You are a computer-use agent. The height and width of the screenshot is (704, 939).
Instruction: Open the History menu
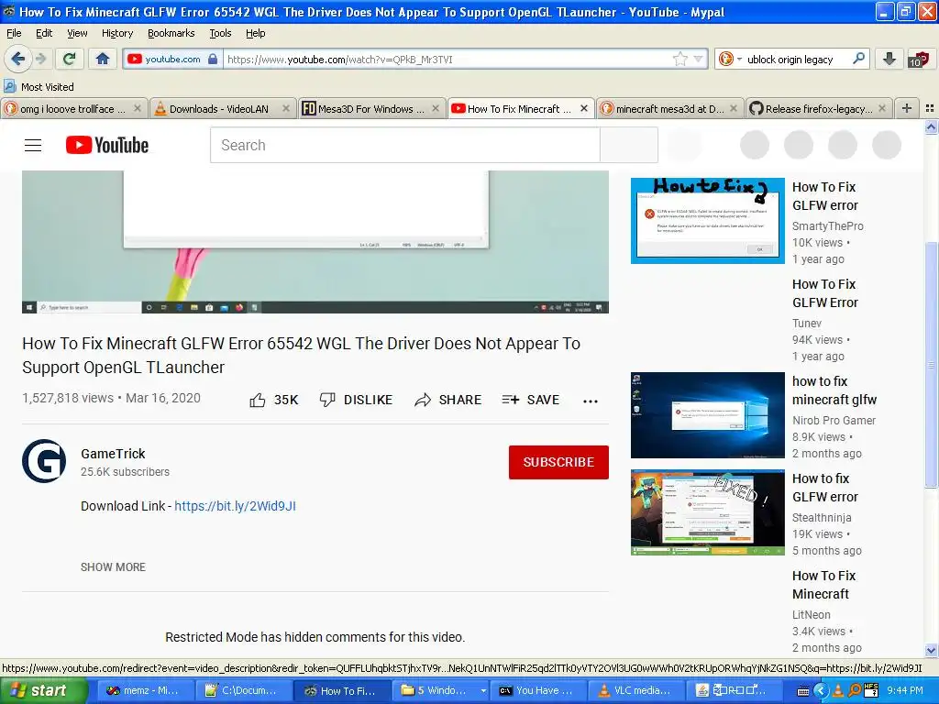[x=117, y=33]
